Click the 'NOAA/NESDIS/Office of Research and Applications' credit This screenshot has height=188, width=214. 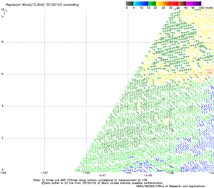[x=170, y=186]
